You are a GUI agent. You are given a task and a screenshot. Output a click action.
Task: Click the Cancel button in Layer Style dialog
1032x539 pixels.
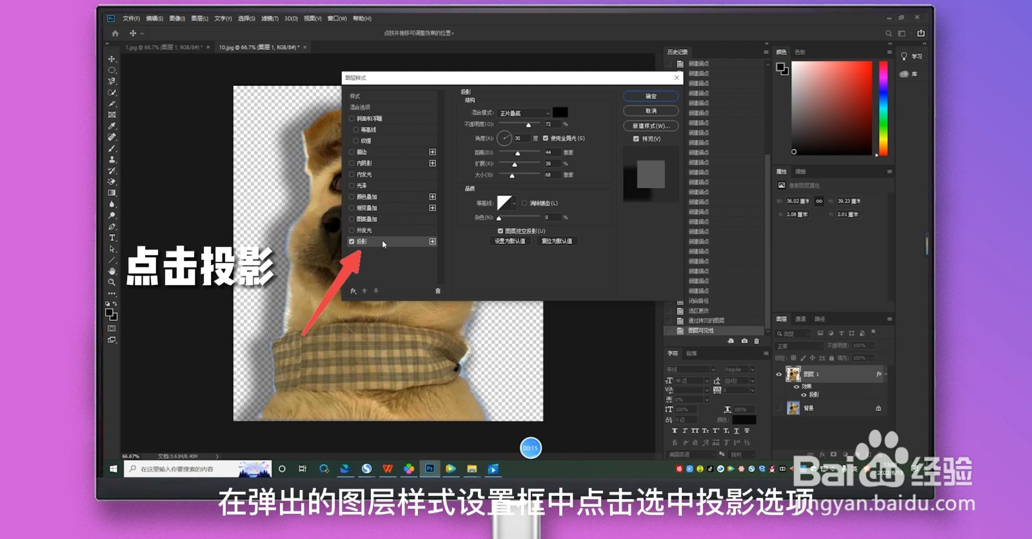coord(651,111)
